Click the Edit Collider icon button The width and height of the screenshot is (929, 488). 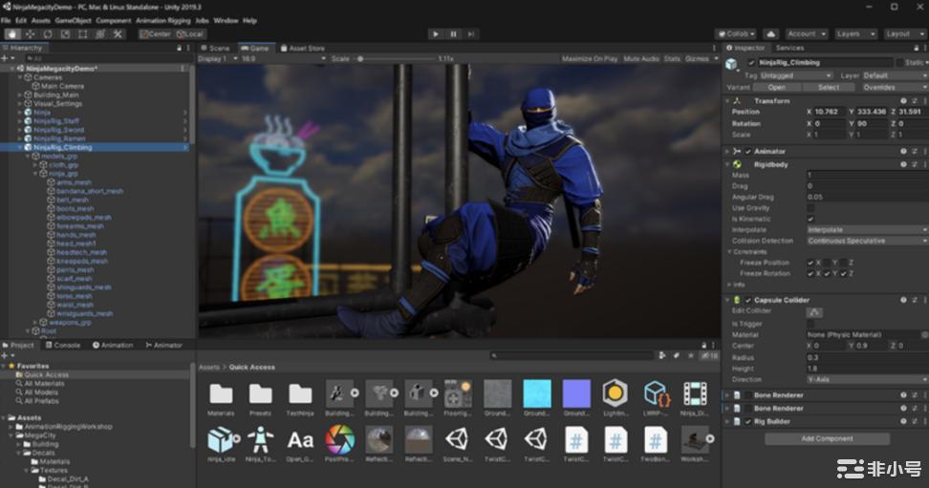[x=814, y=311]
